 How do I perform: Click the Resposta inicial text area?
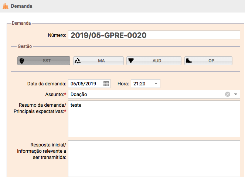[x=154, y=159]
